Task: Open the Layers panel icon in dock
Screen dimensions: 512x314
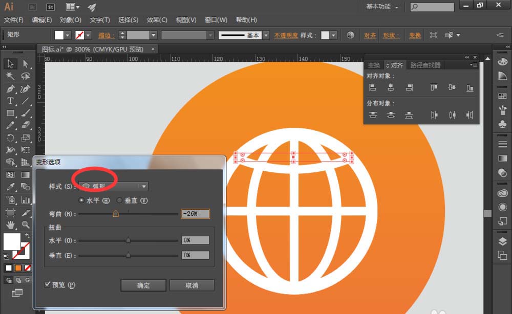Action: [x=503, y=241]
